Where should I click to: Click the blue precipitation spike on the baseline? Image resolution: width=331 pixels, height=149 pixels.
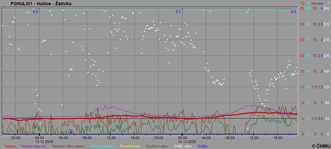[71, 132]
